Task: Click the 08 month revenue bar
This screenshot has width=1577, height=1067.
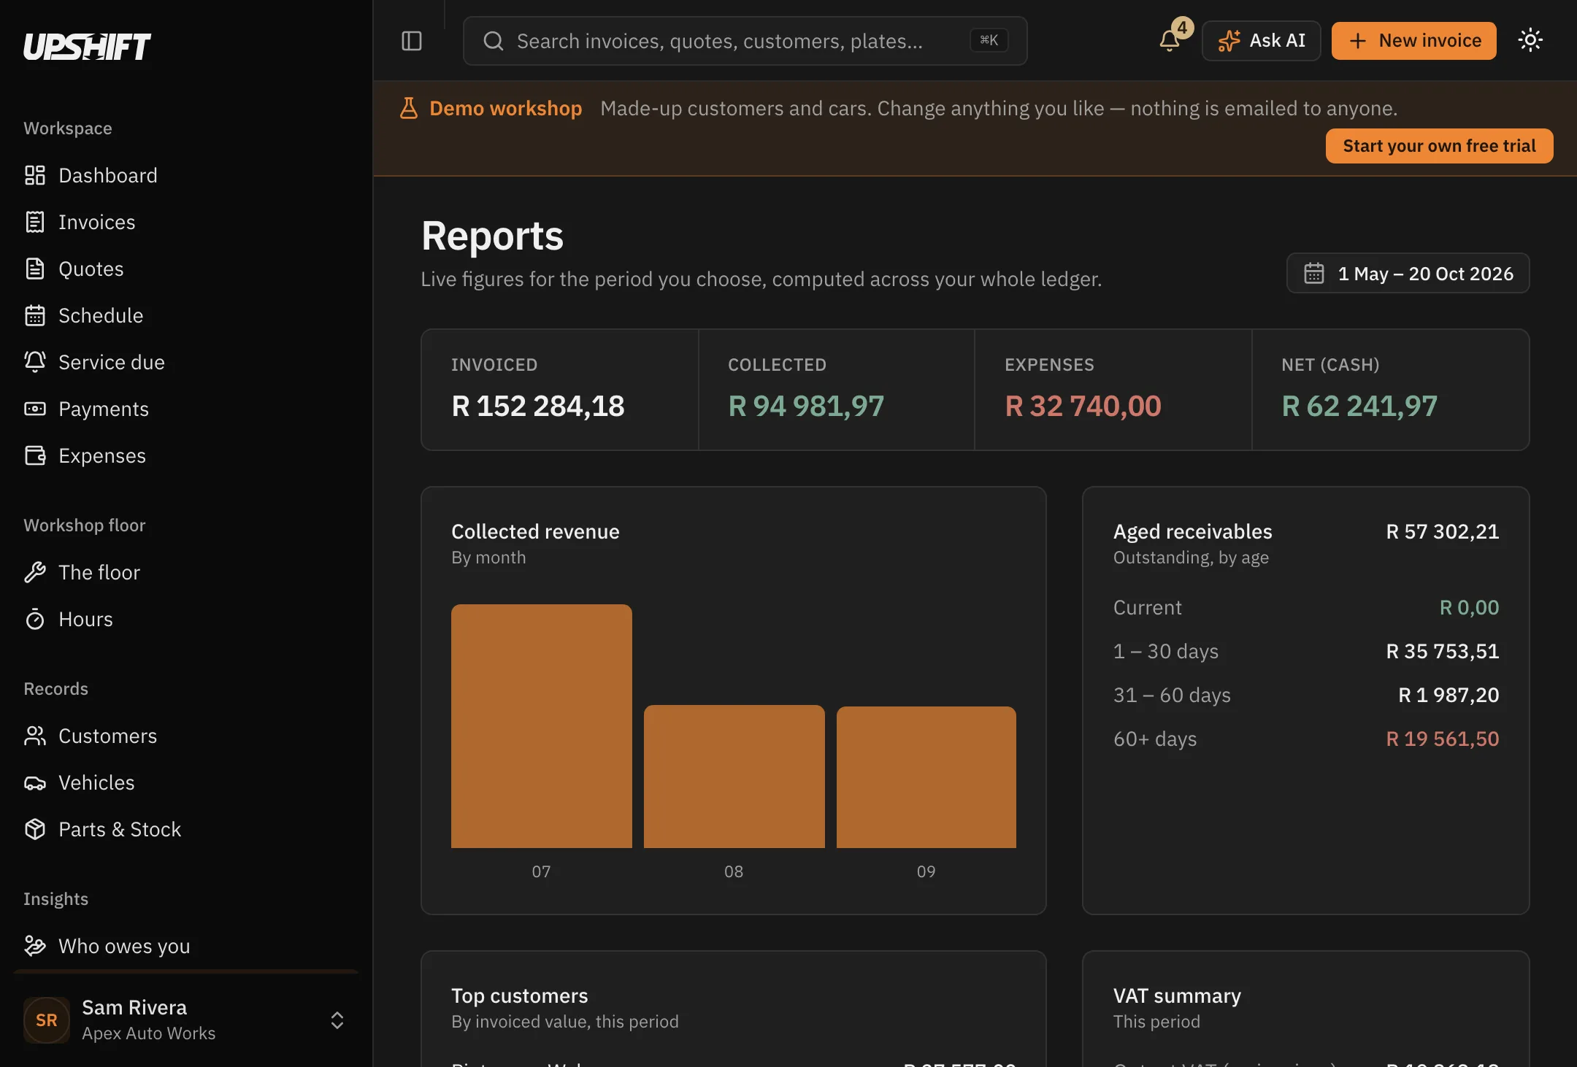Action: coord(734,777)
